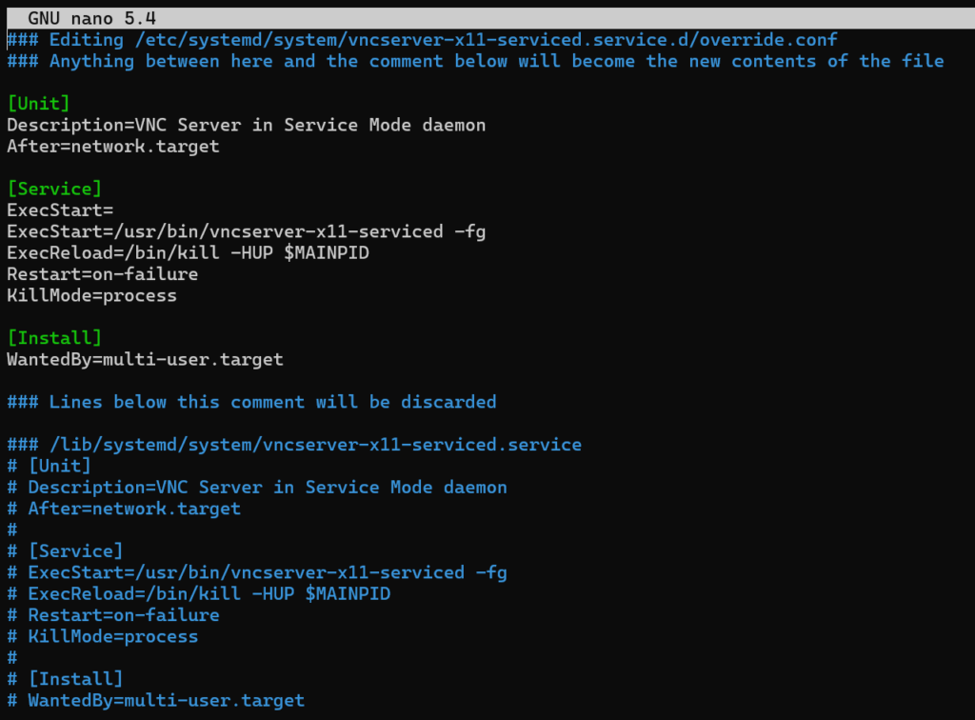Click the empty ExecStart= line
This screenshot has width=975, height=720.
tap(60, 210)
